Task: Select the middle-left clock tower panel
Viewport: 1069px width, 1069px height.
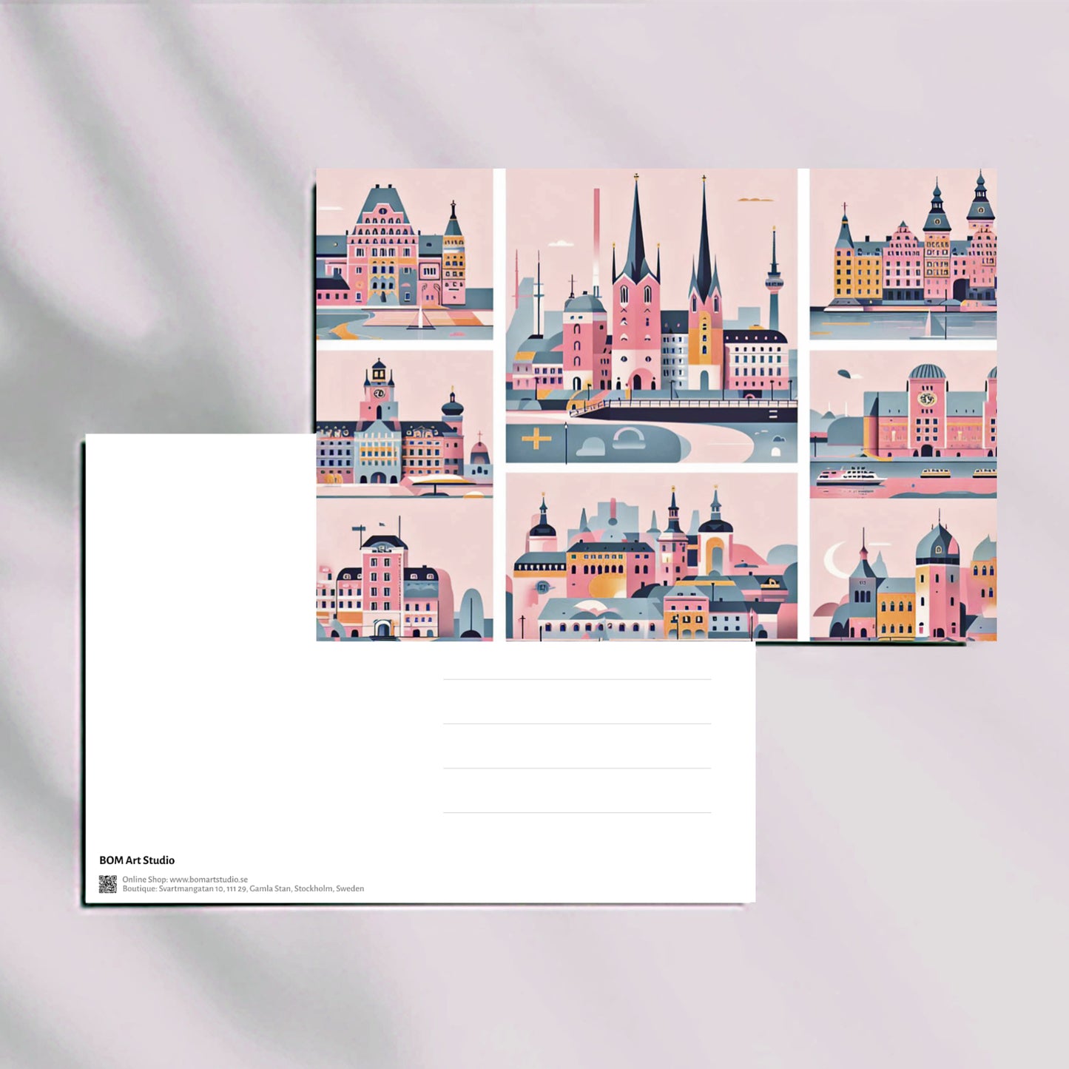Action: pos(404,422)
